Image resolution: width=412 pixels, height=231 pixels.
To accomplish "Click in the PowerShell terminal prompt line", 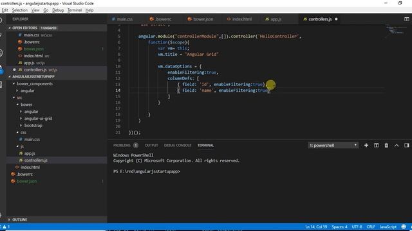I will pyautogui.click(x=147, y=171).
